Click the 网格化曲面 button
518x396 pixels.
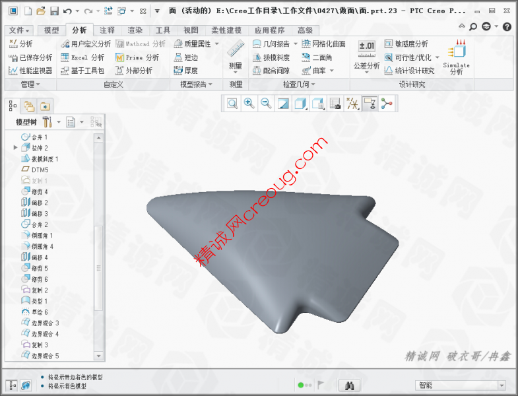tap(324, 44)
